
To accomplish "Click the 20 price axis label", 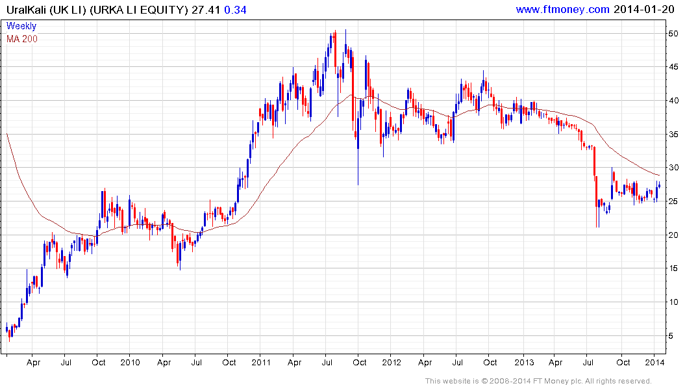I will pos(673,235).
